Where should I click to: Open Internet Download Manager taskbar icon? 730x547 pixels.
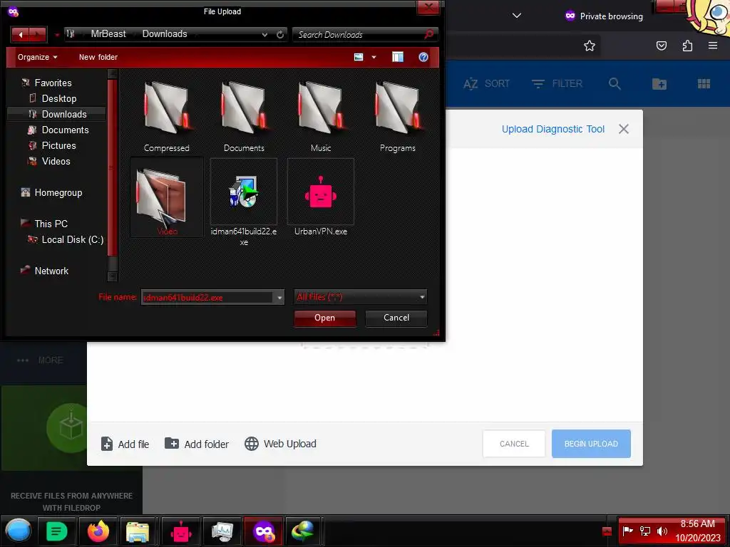pyautogui.click(x=302, y=531)
